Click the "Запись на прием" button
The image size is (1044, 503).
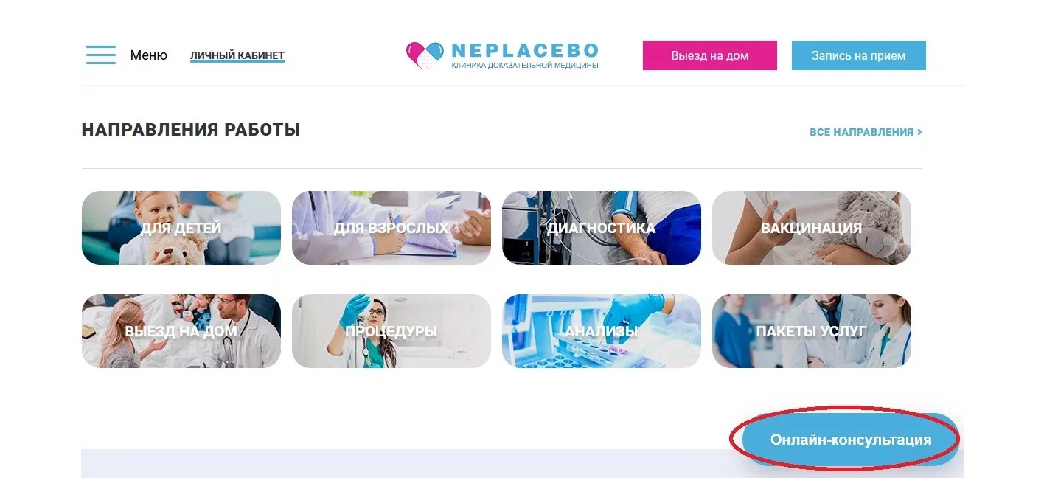pos(859,55)
